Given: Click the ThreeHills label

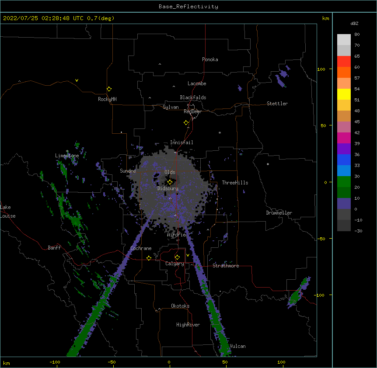Looking at the screenshot, I should [235, 183].
